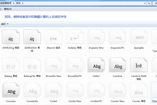This screenshot has width=157, height=105.
Task: Click the 控制面板项 breadcrumb segment
Action: (x=6, y=3)
